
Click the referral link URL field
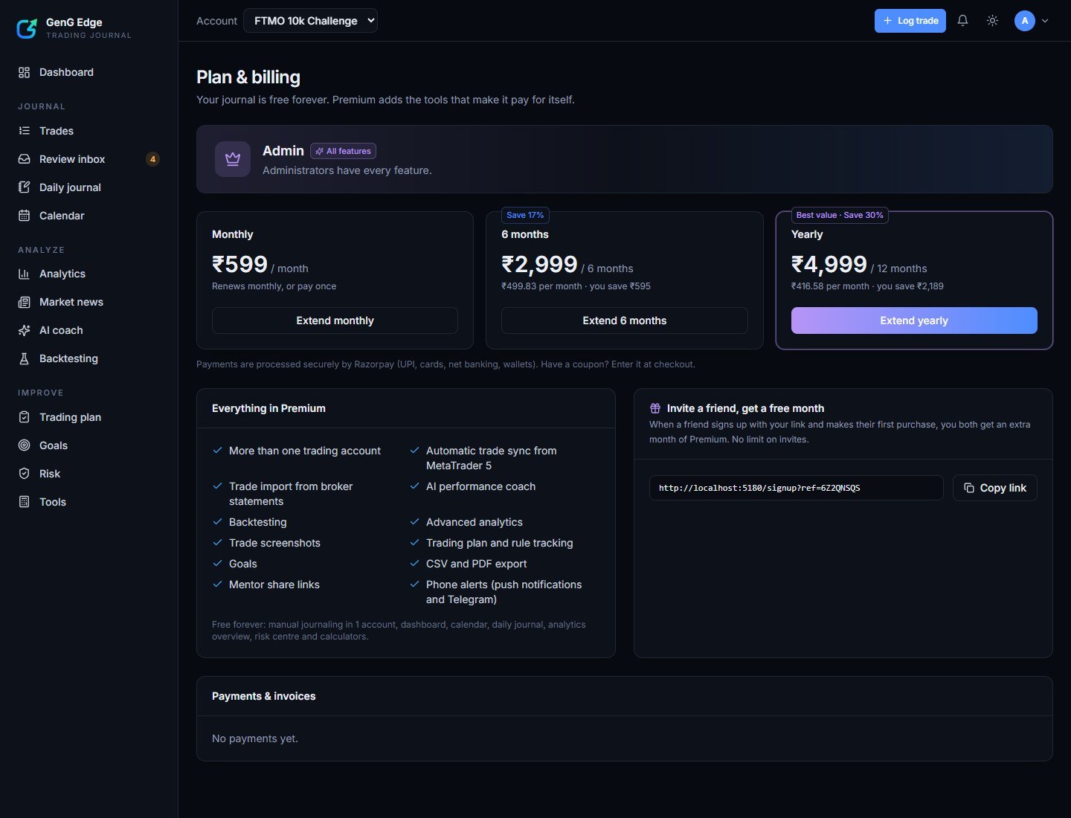(797, 488)
